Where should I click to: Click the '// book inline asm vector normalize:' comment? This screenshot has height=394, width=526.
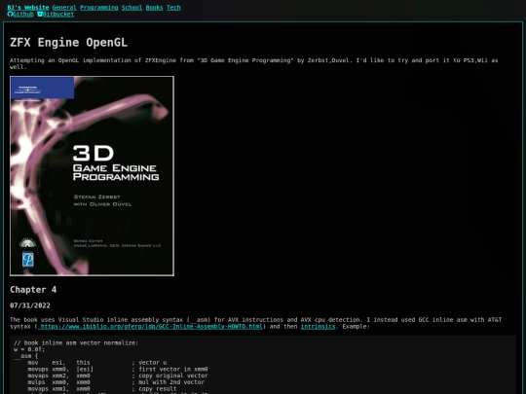coord(76,342)
